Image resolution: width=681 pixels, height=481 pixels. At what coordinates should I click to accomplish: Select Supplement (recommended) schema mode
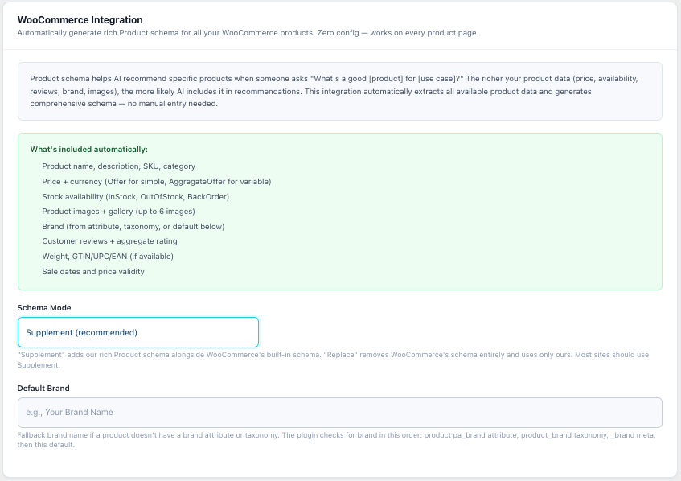click(137, 331)
